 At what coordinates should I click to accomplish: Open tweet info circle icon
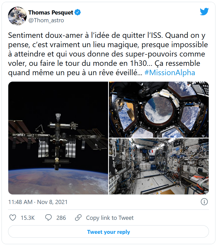(x=204, y=202)
